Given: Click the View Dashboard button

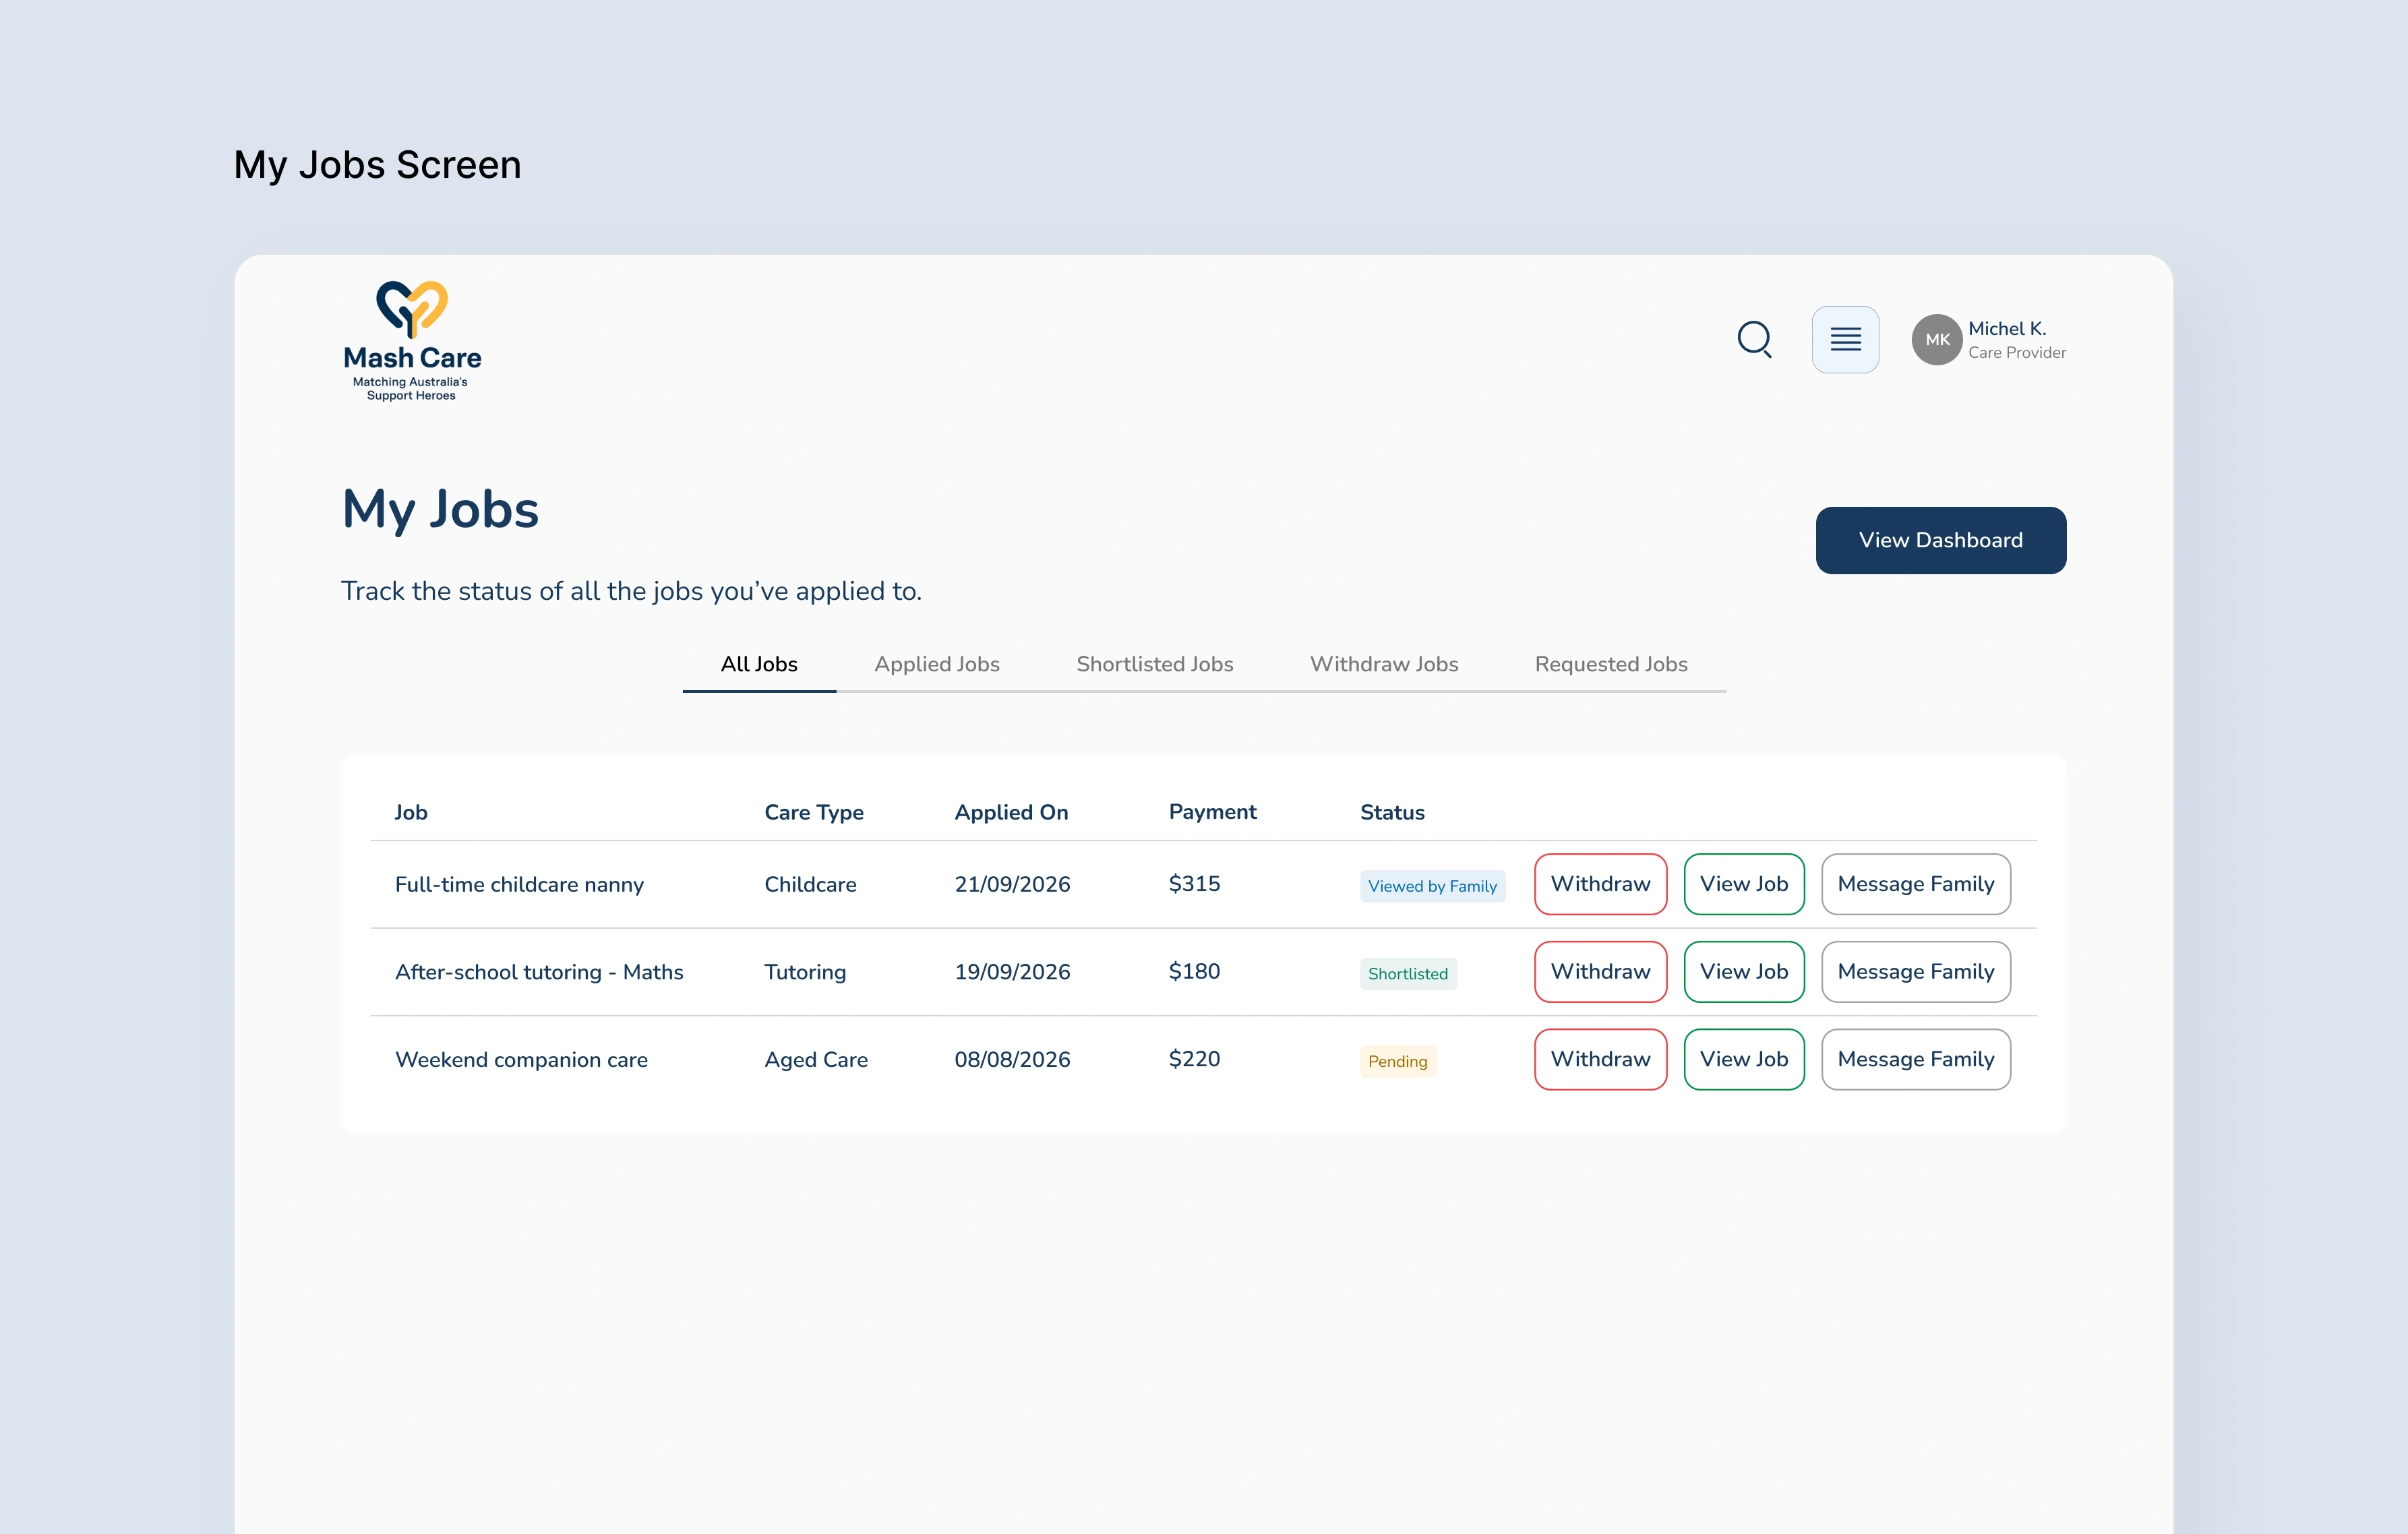Looking at the screenshot, I should coord(1940,540).
